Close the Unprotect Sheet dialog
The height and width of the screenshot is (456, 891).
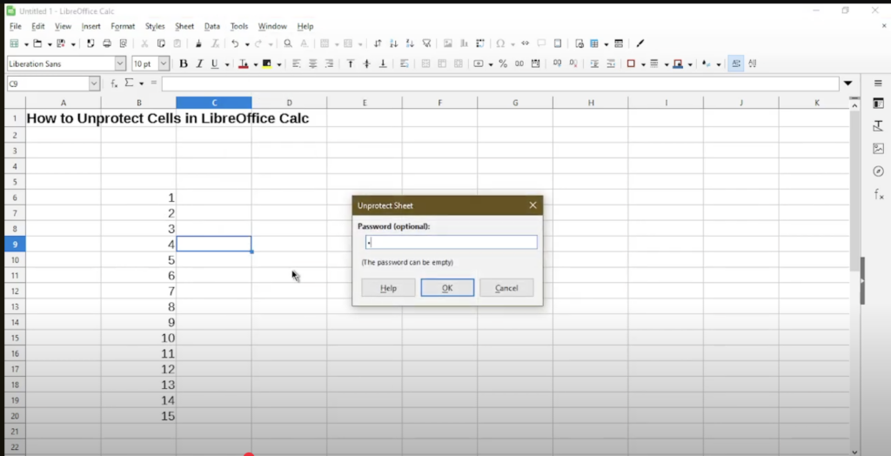tap(533, 205)
